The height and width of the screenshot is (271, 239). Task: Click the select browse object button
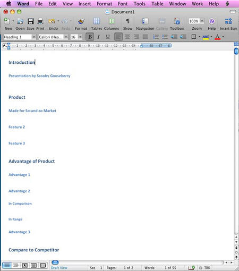pos(236,252)
